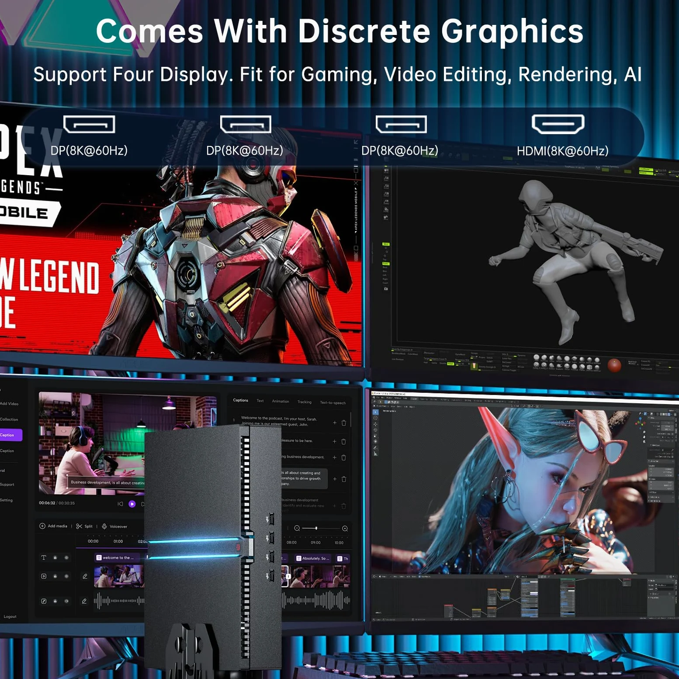Edit the video track with its pencil icon
The image size is (679, 679).
click(x=85, y=576)
